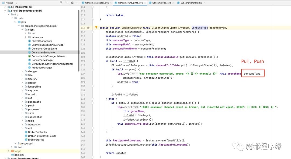This screenshot has width=291, height=159.
Task: Expand the transaction package
Action: tap(22, 124)
